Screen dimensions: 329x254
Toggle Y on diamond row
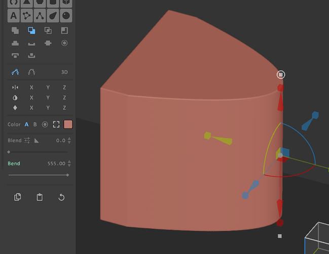click(48, 108)
